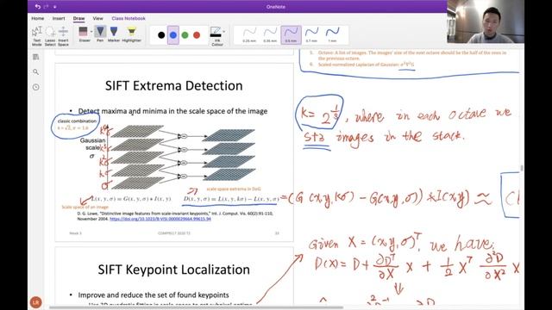552x310 pixels.
Task: Click the SIFT Keypoint Localization slide title
Action: pos(174,270)
